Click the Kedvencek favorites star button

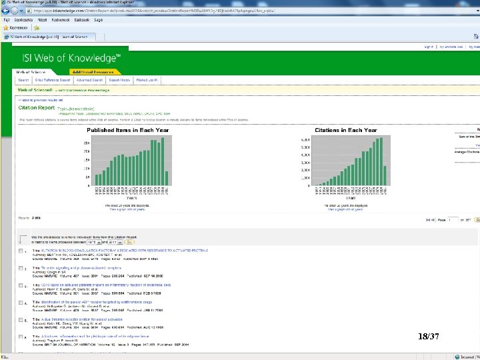[x=15, y=28]
